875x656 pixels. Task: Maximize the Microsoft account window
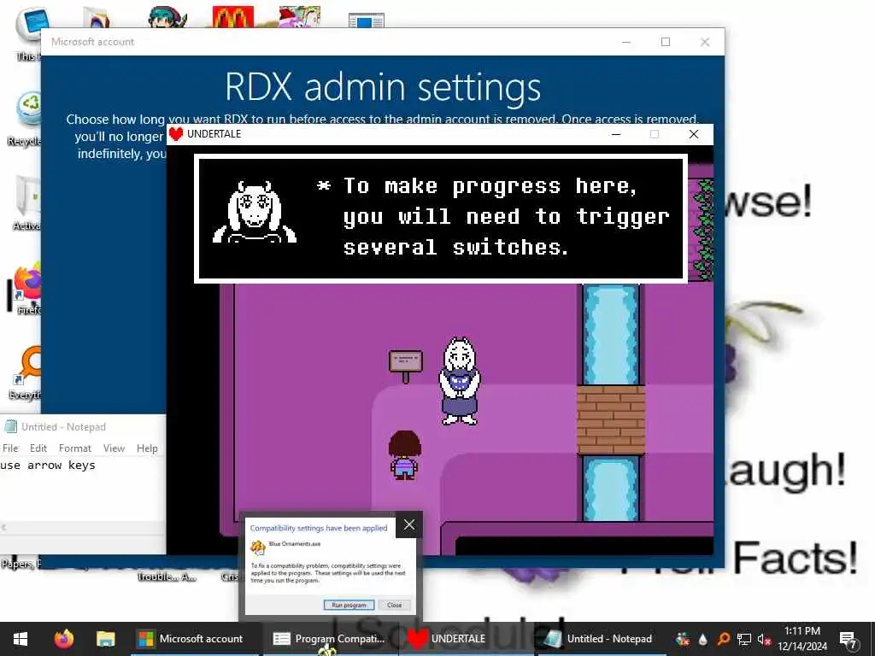[665, 42]
